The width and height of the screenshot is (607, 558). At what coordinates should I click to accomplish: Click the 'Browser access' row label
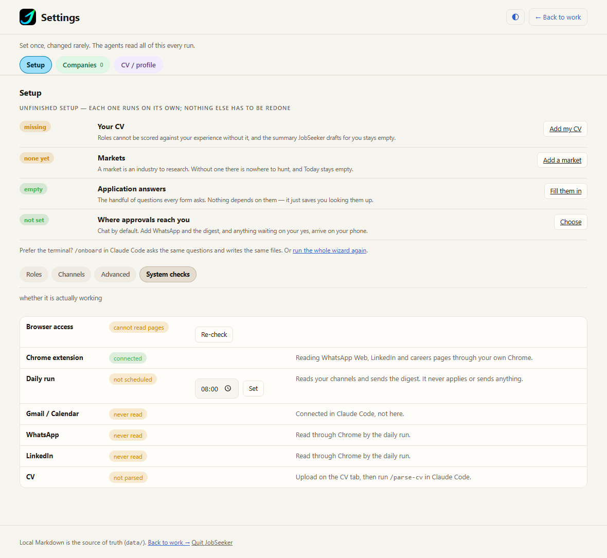(49, 327)
